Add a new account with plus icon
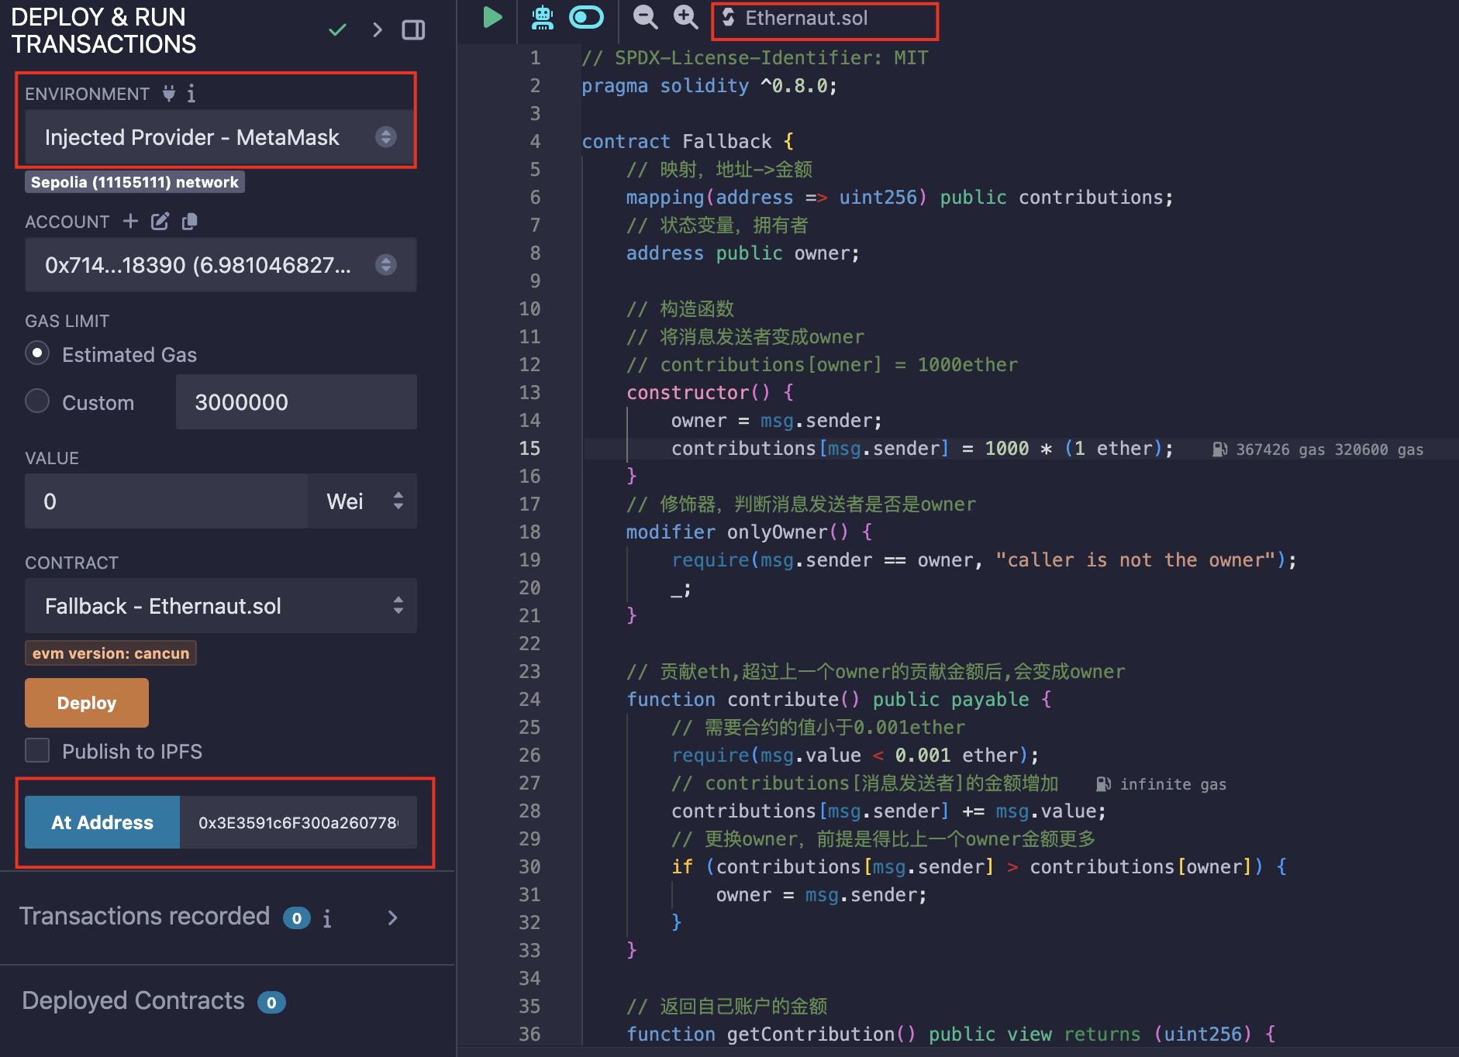Screen dimensions: 1459x1057 130,222
